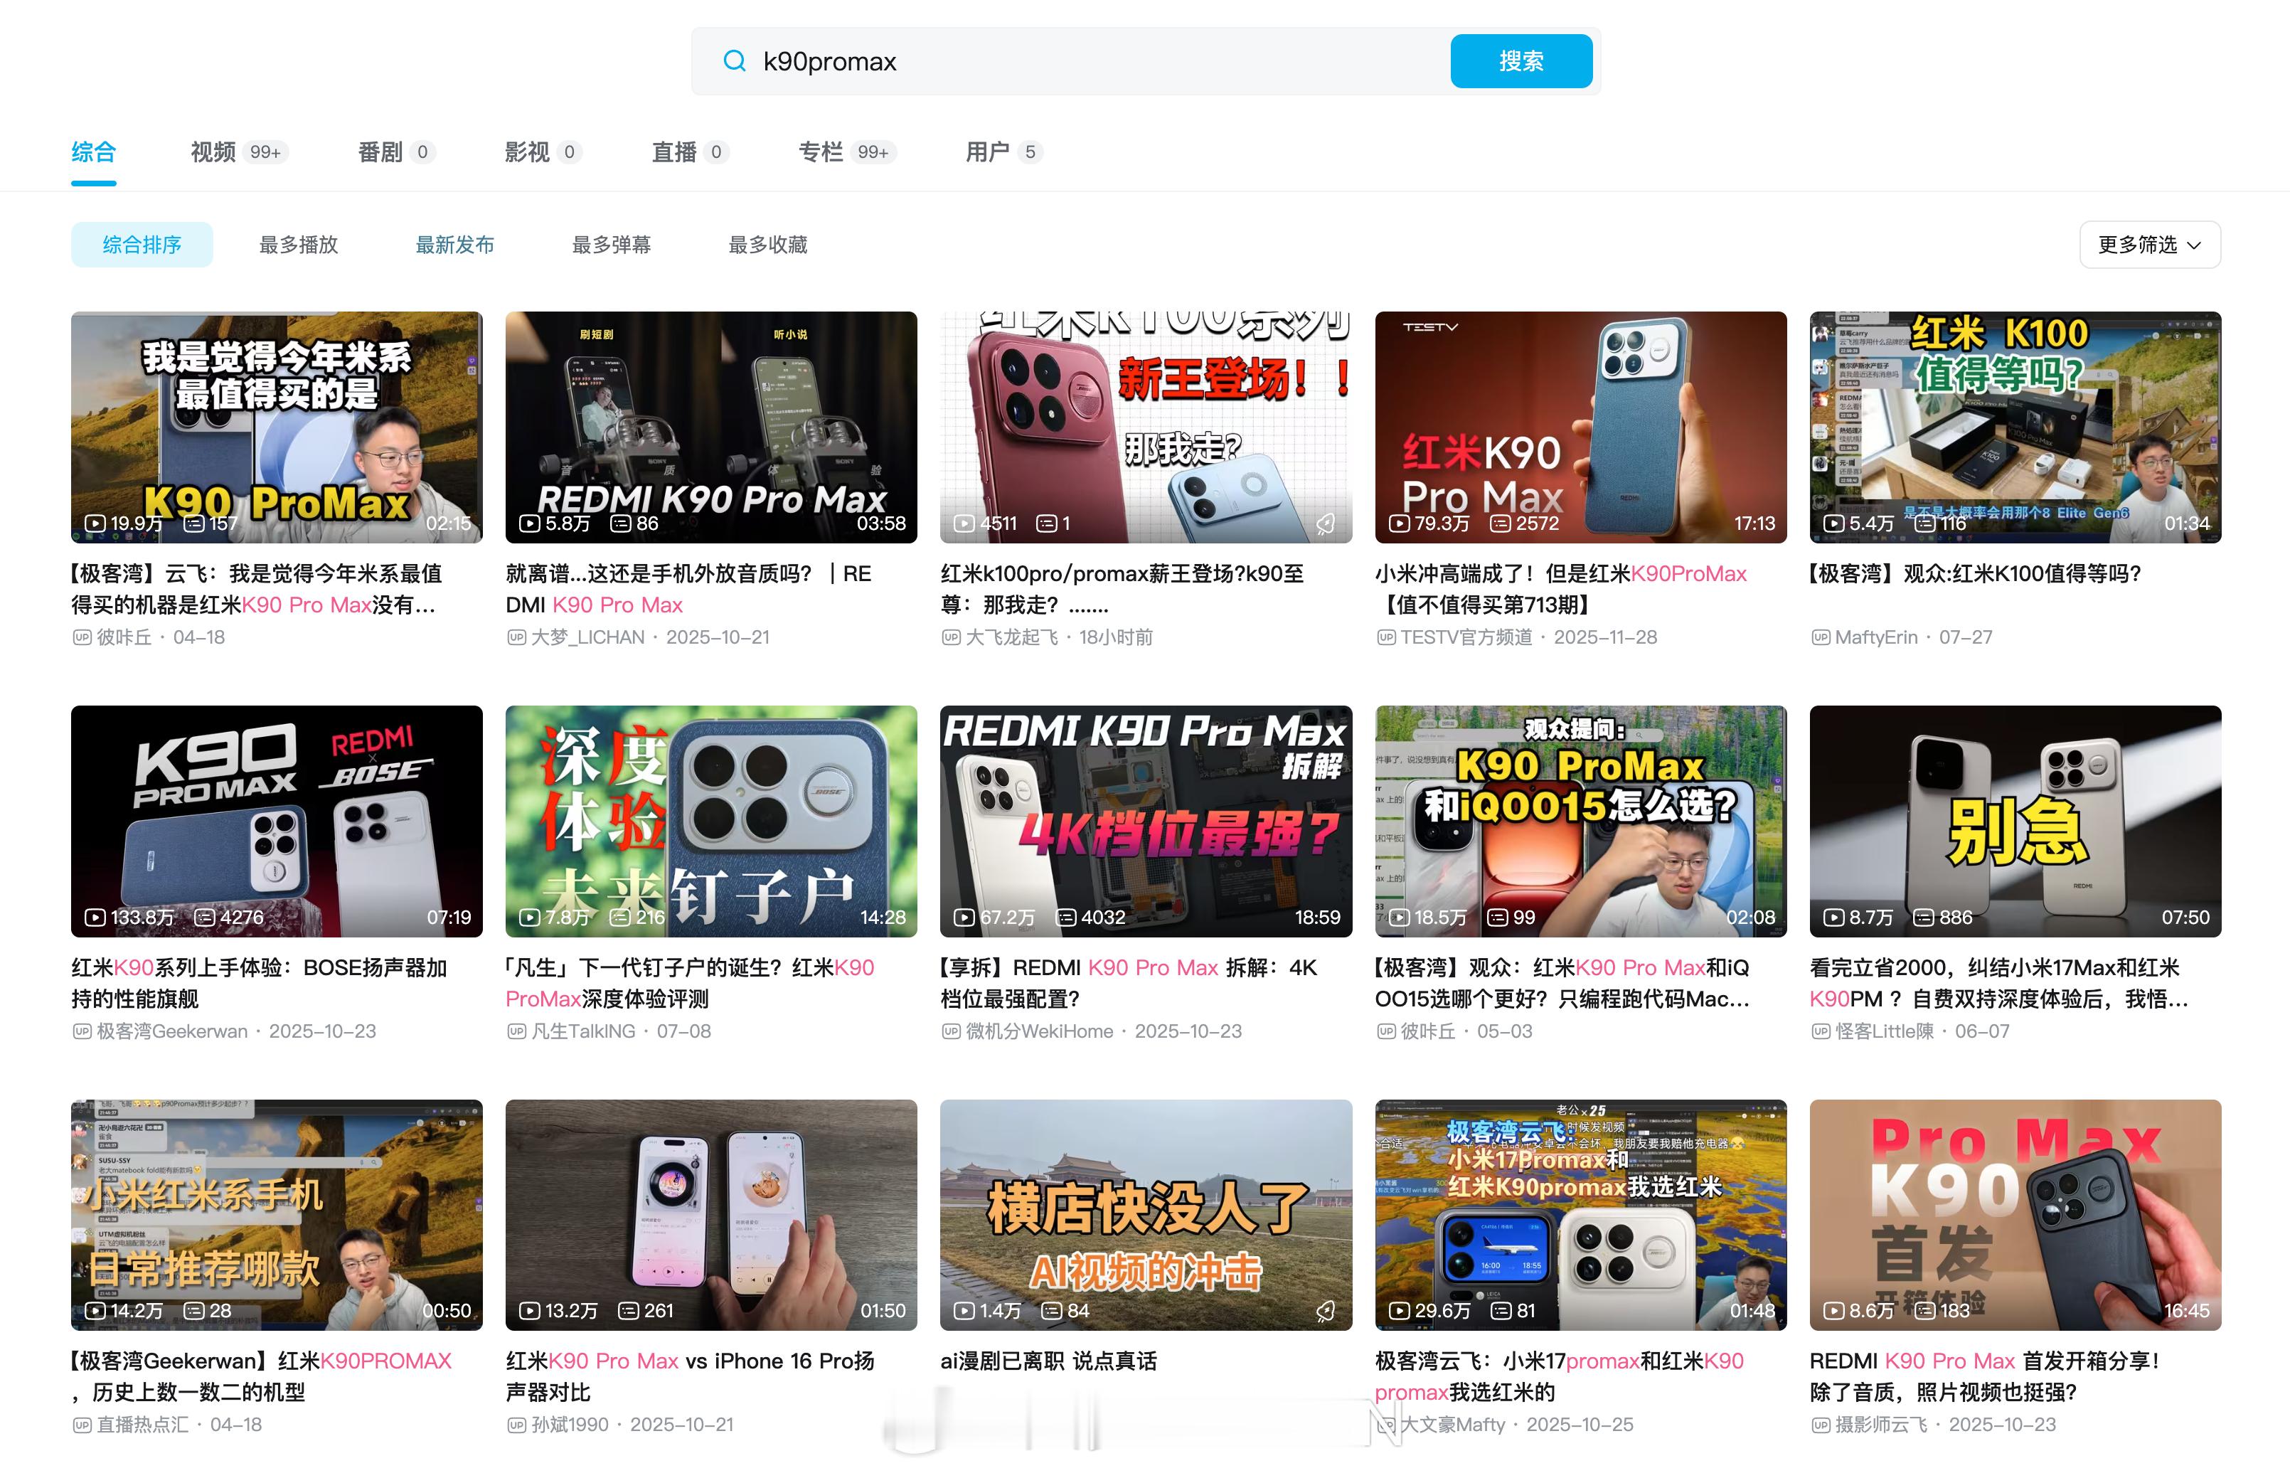Visit uploader 大文豪Mafty's profile
The width and height of the screenshot is (2290, 1478).
pos(1452,1425)
